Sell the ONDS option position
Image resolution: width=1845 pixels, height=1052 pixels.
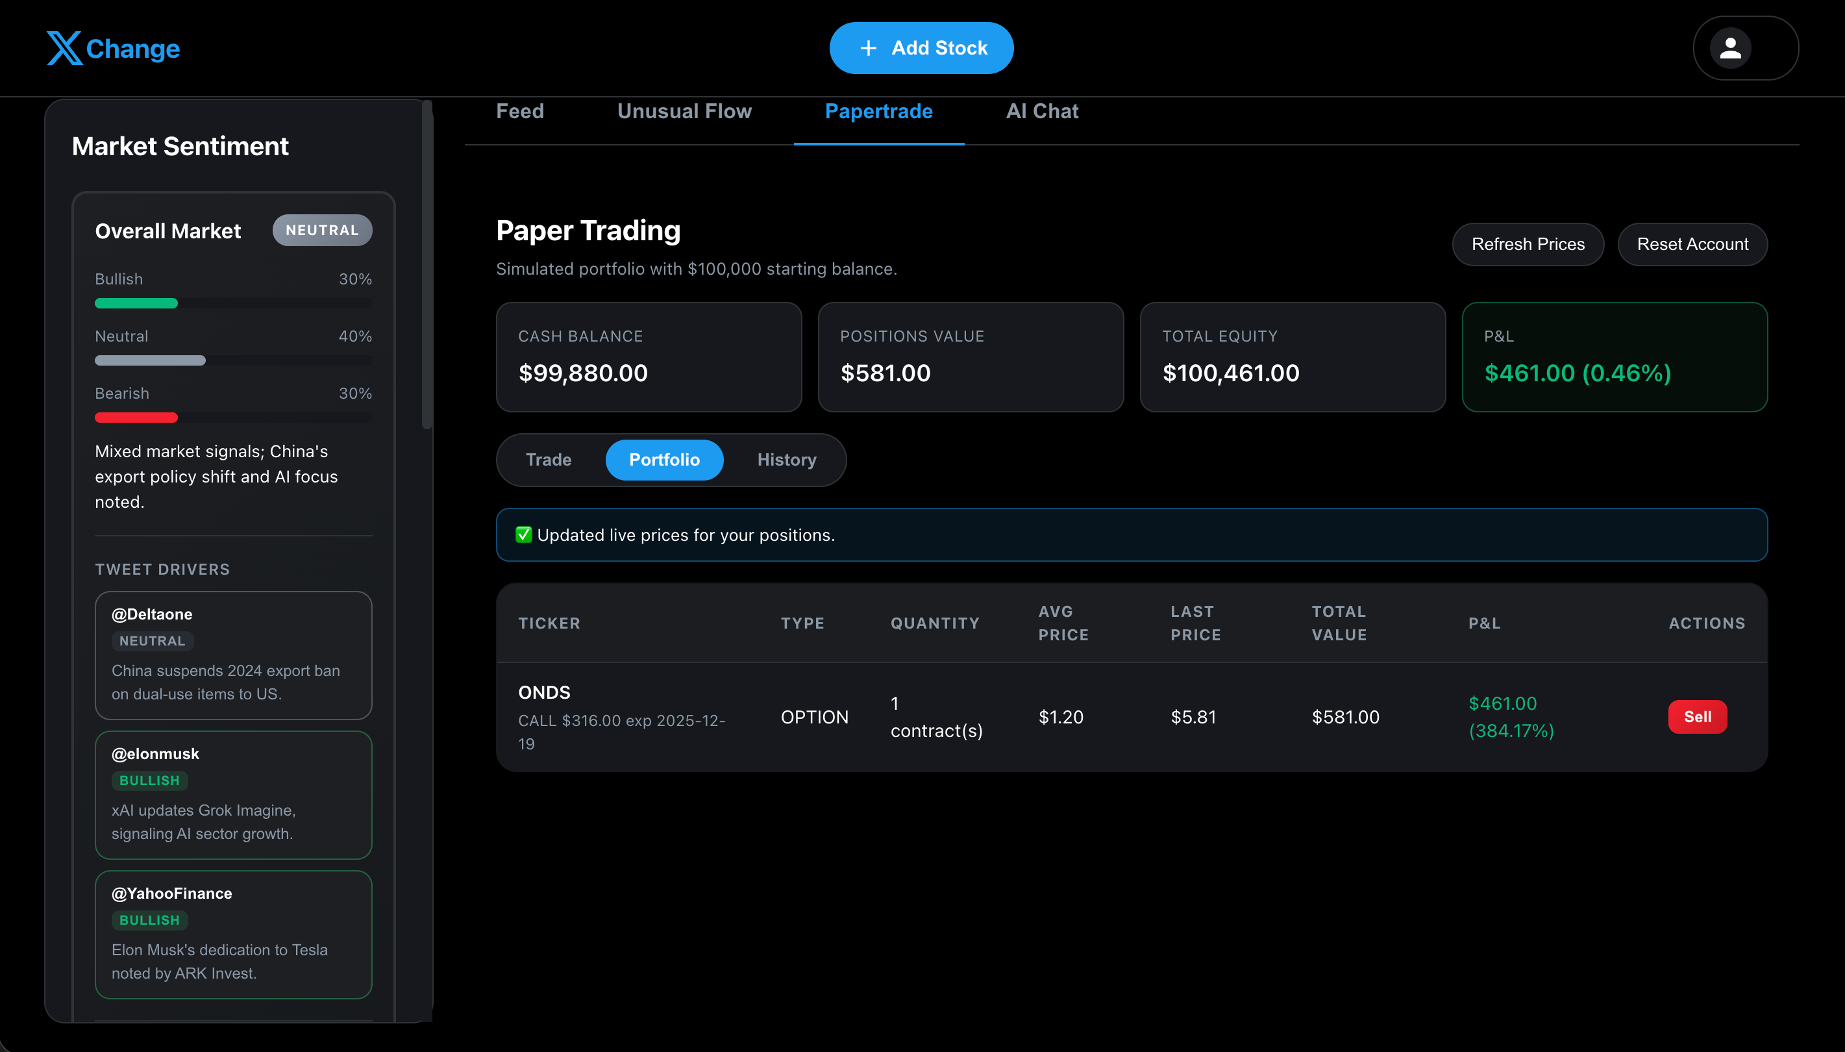click(x=1697, y=717)
